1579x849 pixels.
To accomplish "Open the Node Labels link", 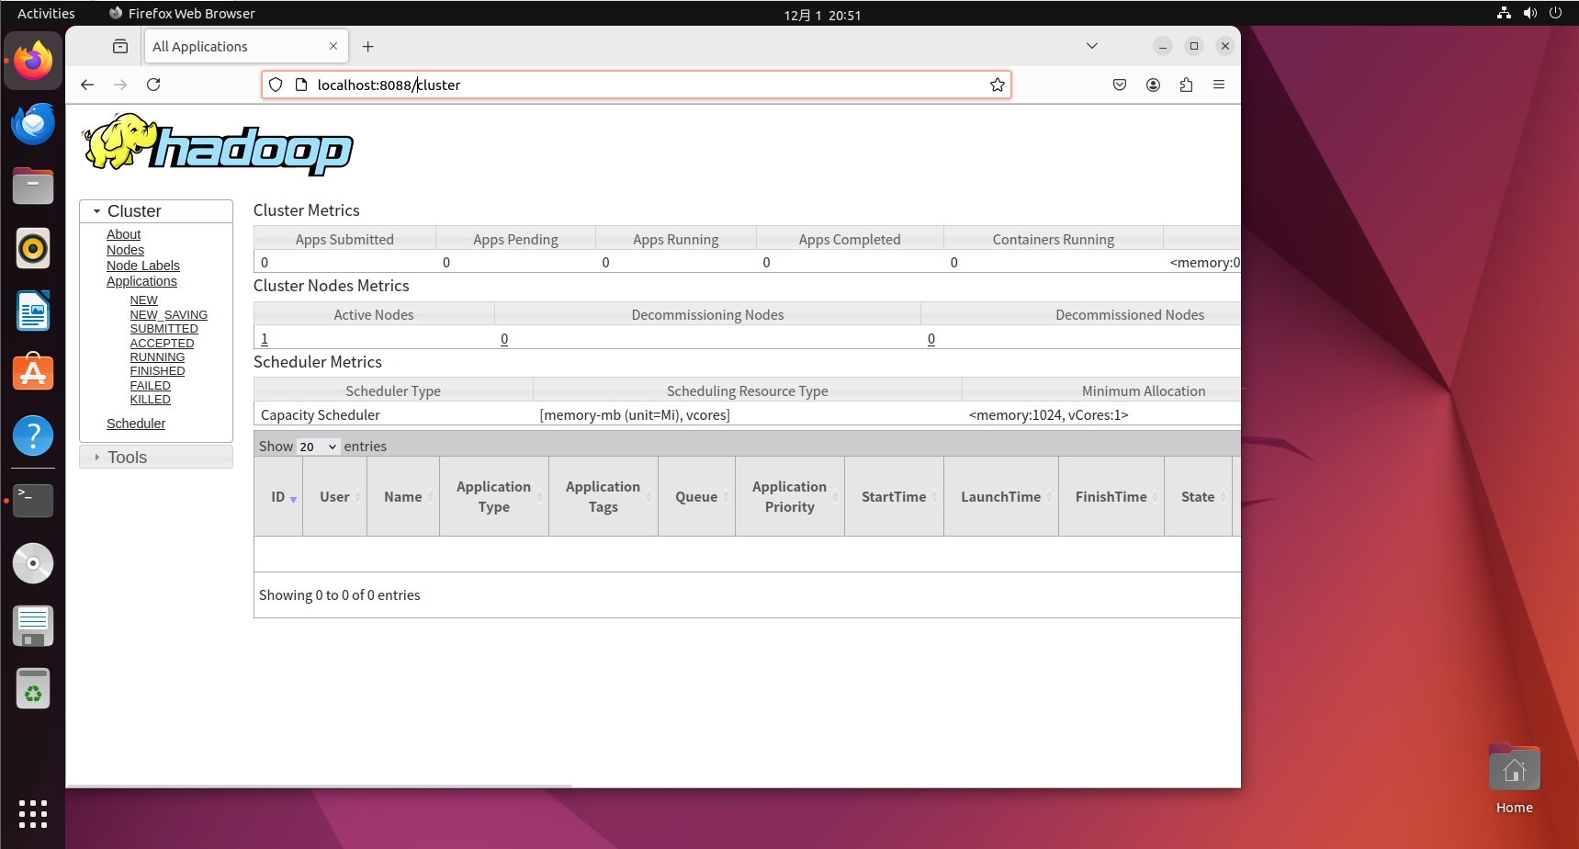I will coord(143,266).
